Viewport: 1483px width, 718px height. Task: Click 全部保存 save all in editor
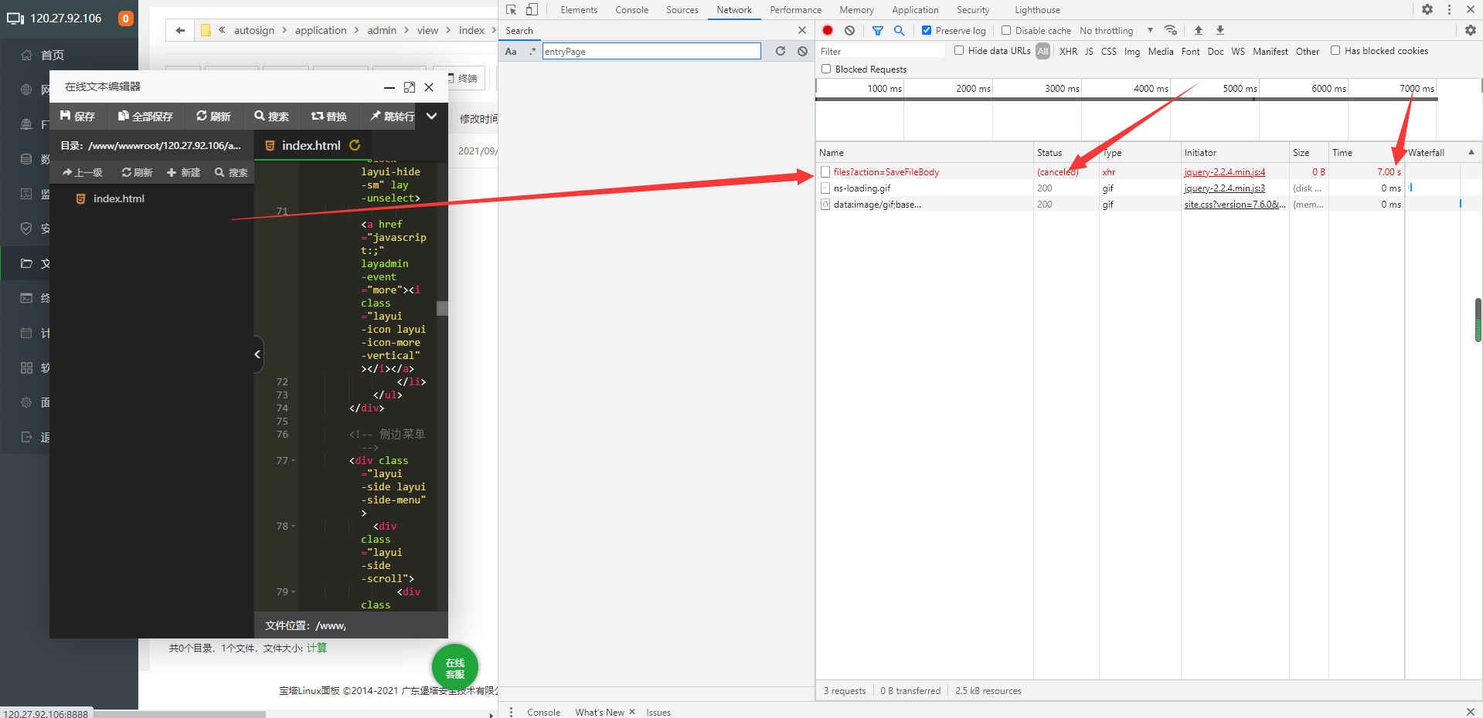click(x=145, y=116)
